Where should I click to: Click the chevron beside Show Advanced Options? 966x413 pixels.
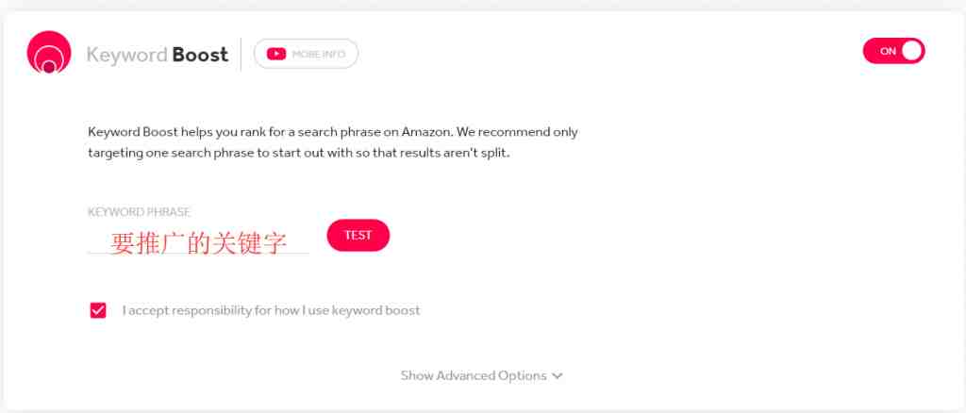(x=557, y=376)
